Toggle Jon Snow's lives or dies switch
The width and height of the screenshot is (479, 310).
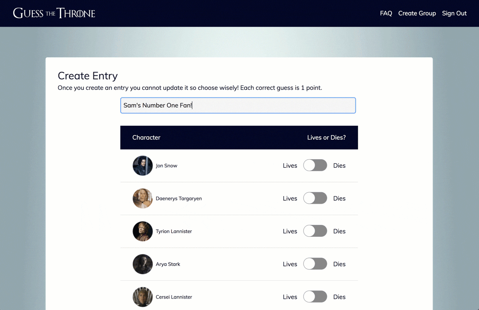pos(315,165)
